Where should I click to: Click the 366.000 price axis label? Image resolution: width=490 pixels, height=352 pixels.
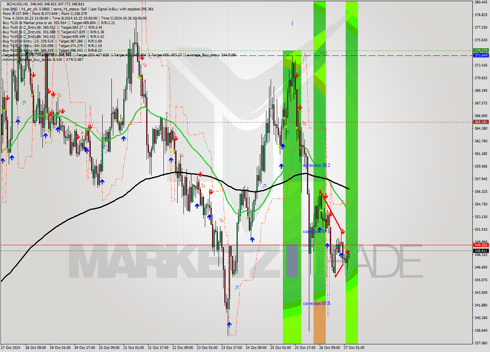tap(481, 116)
